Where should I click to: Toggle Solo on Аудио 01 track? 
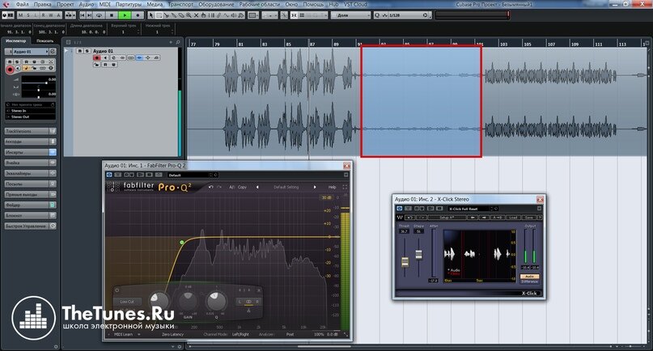[x=87, y=51]
